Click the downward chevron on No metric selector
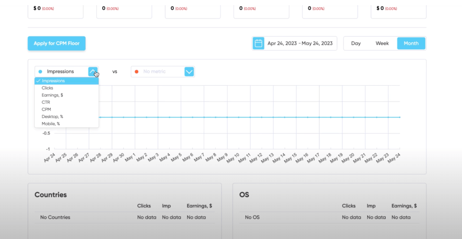 [x=189, y=71]
